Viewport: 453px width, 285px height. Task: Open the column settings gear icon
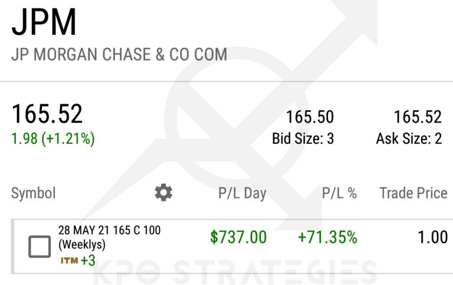(x=163, y=193)
